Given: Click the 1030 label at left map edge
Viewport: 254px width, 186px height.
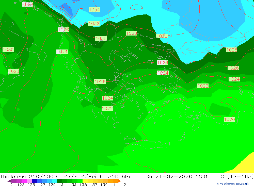Looking at the screenshot, I should 8,49.
